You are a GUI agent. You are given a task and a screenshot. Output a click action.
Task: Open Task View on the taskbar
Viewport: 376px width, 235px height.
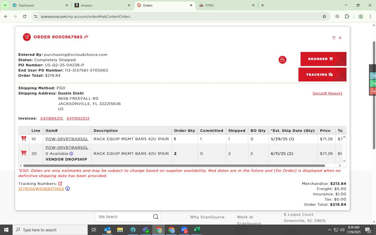(94, 230)
